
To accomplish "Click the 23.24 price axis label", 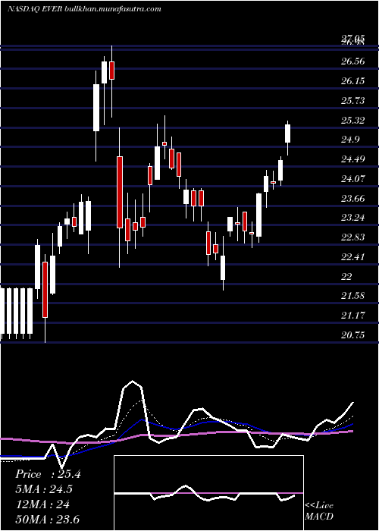I will click(x=353, y=218).
